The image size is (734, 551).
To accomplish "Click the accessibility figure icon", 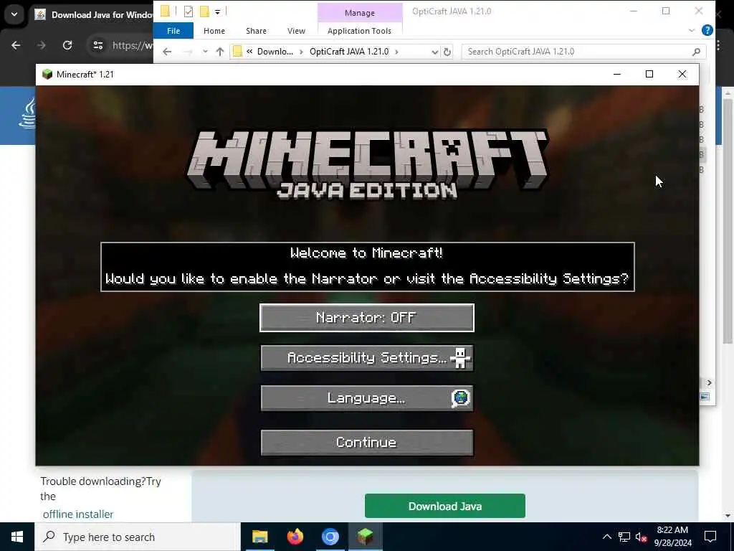I will (460, 358).
